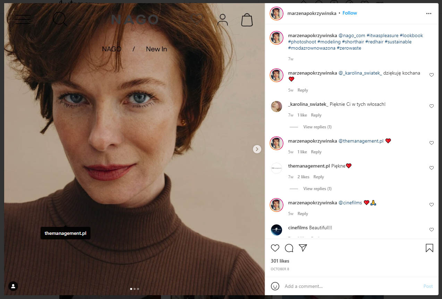Like the post with heart icon
The height and width of the screenshot is (299, 442).
tap(275, 248)
